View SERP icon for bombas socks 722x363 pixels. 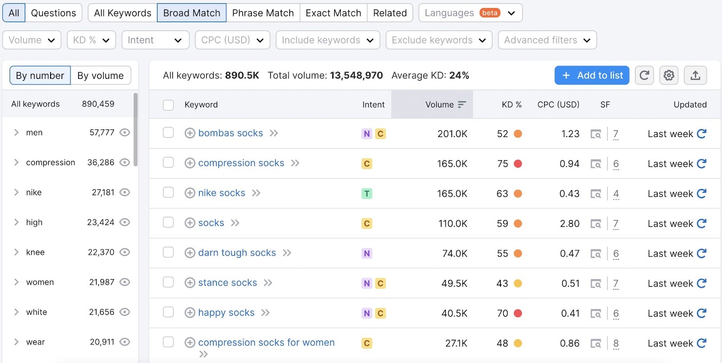[596, 134]
